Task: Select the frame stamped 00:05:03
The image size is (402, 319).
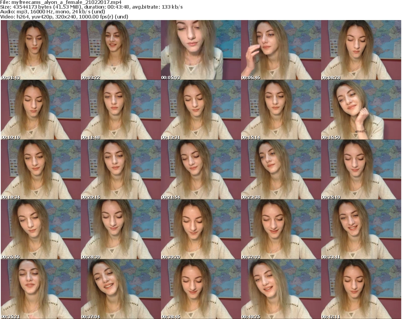Action: coord(201,50)
